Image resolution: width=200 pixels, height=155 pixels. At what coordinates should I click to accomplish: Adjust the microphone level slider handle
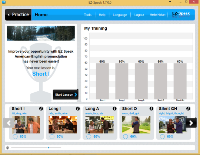[49, 148]
